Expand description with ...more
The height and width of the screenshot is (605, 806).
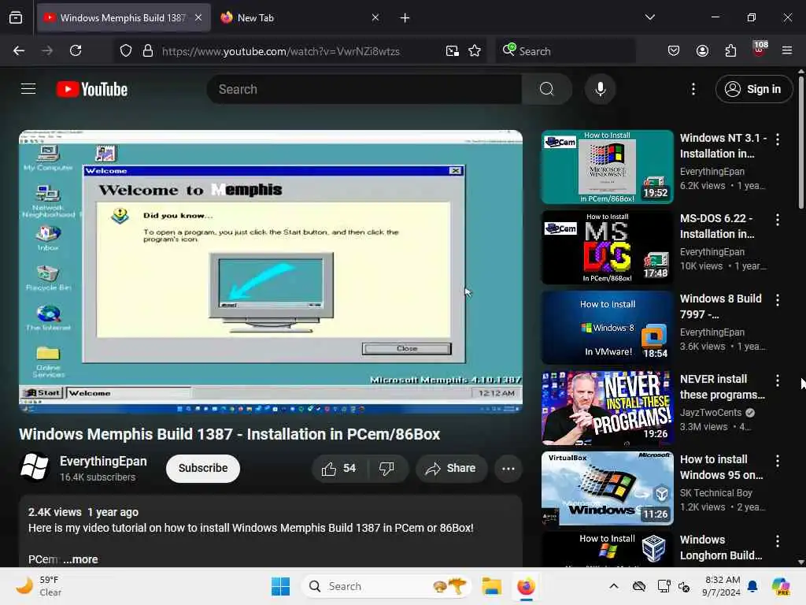[x=81, y=559]
